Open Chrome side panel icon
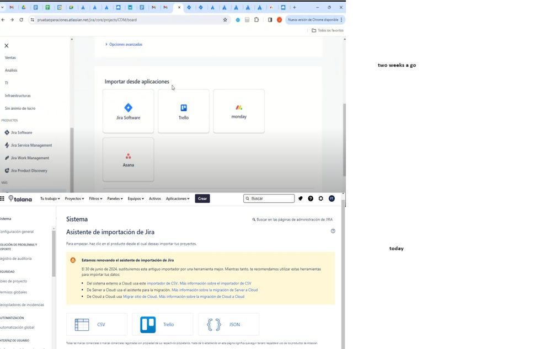Viewport: 551px width, 349px height. point(270,20)
